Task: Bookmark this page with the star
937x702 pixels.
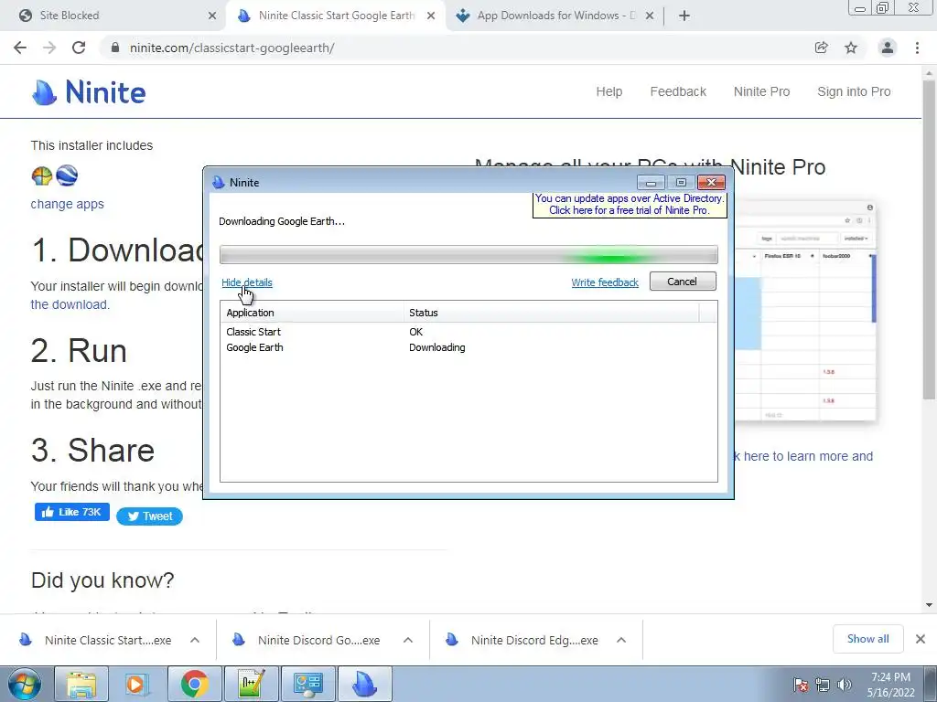Action: [x=851, y=48]
